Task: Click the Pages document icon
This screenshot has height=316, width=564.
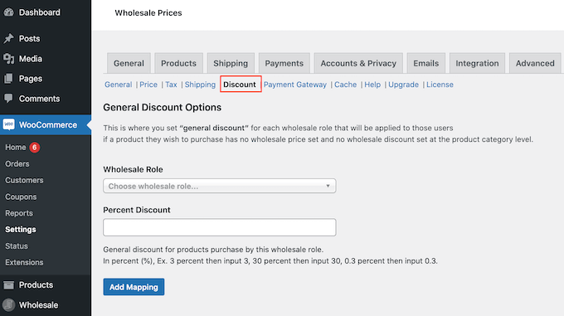Action: coord(8,78)
